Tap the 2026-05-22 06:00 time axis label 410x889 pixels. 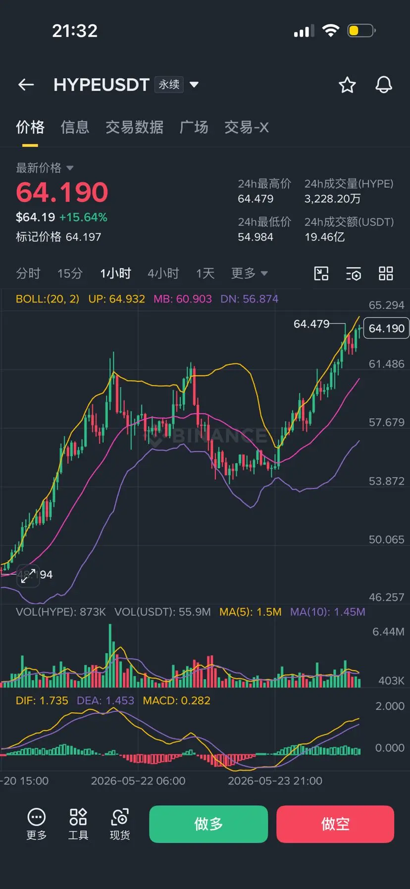[138, 781]
